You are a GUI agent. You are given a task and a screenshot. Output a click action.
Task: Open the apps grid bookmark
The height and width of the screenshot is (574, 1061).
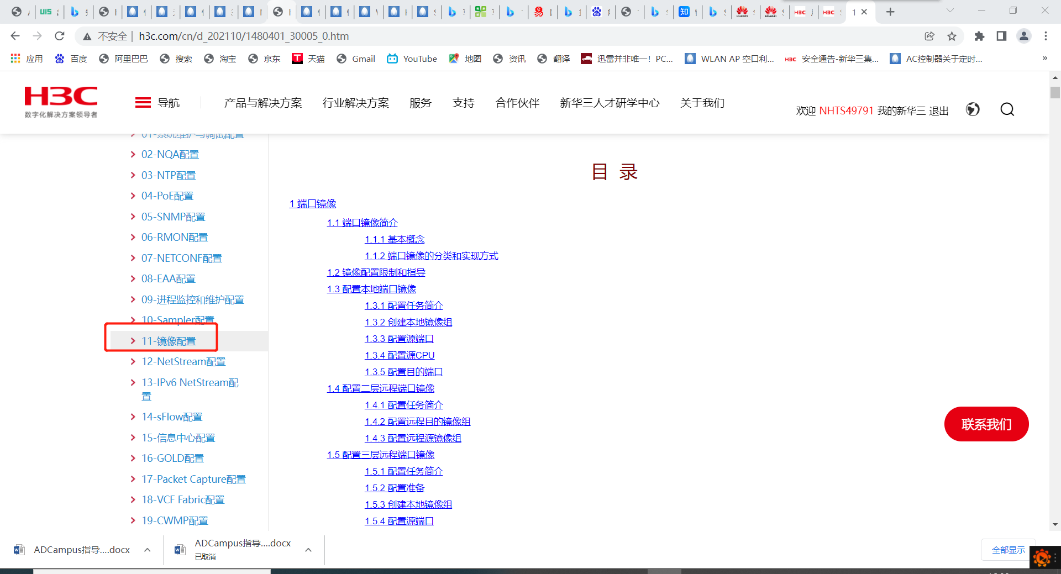(x=26, y=59)
